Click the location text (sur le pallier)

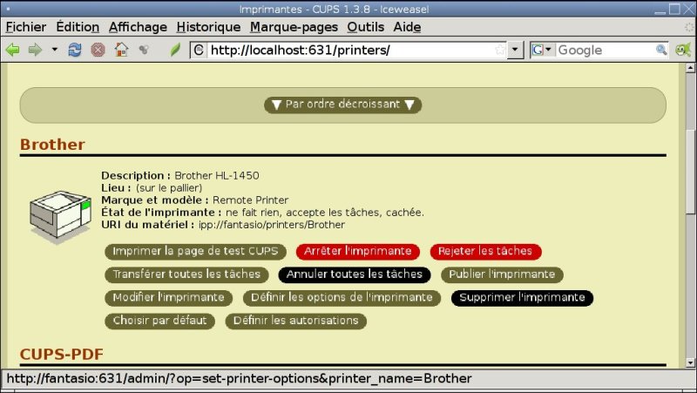[x=169, y=188]
